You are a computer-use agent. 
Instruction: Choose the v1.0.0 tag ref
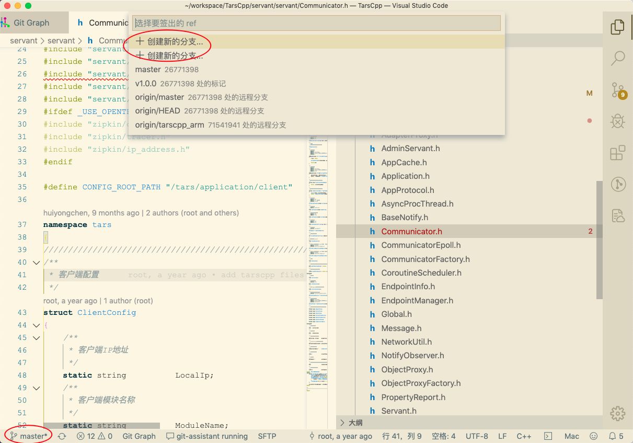[146, 84]
